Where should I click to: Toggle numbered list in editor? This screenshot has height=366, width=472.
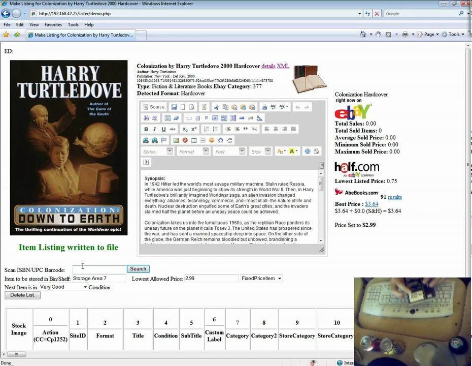point(207,129)
